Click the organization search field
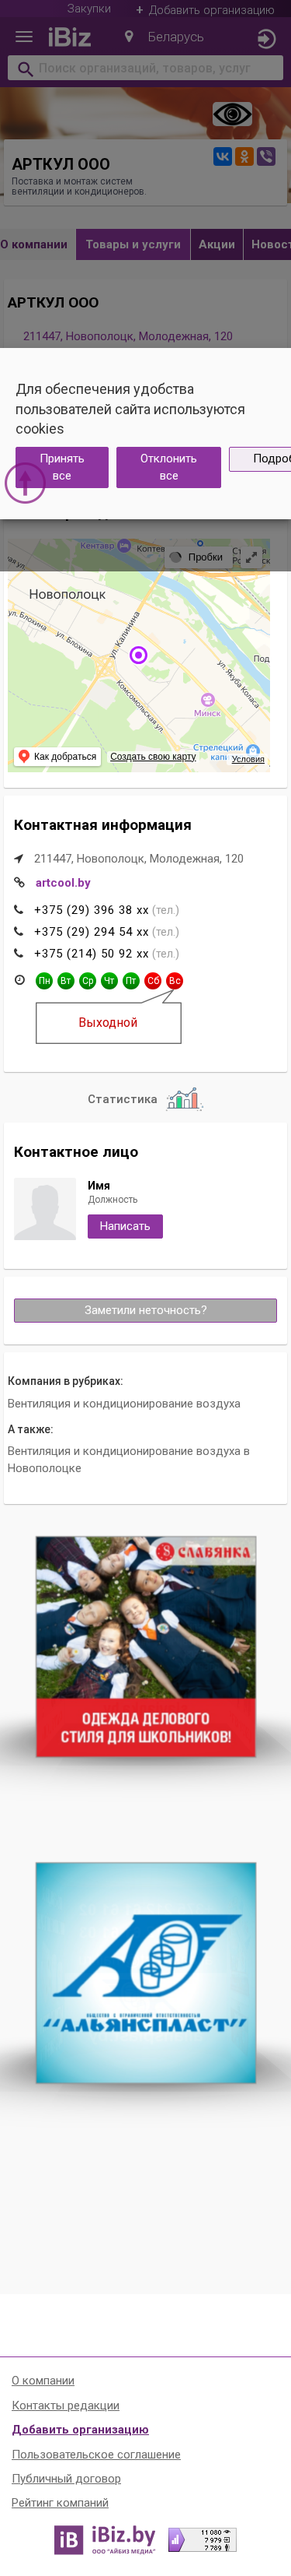Image resolution: width=291 pixels, height=2576 pixels. (146, 68)
